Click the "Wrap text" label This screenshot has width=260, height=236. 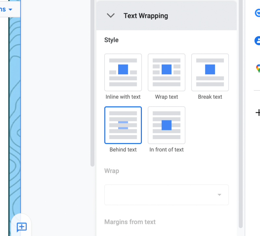click(x=167, y=97)
